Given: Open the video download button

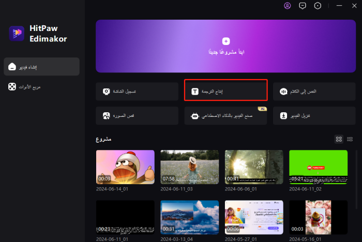Looking at the screenshot, I should click(314, 116).
